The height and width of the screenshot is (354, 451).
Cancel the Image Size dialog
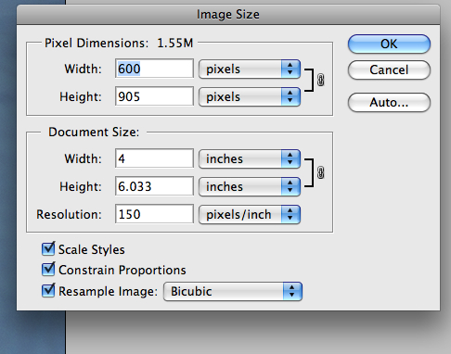pyautogui.click(x=389, y=70)
